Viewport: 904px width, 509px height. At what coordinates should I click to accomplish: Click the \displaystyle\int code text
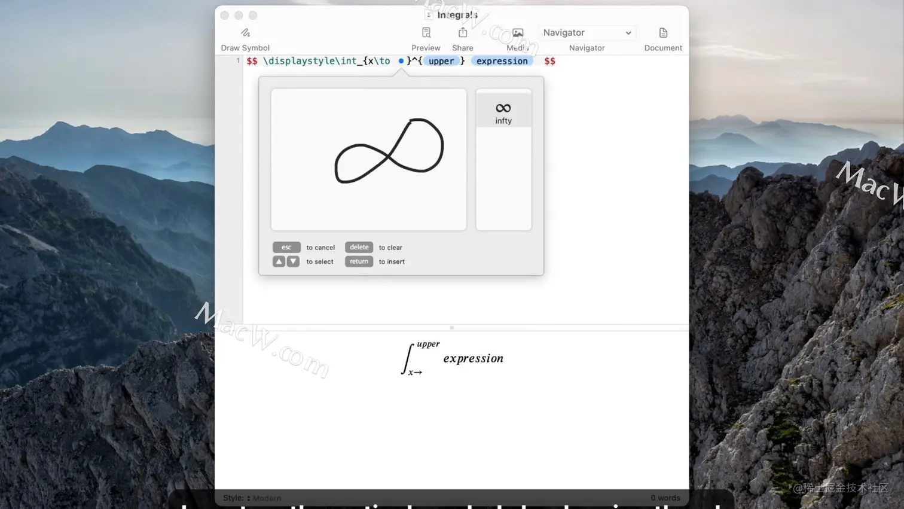310,61
